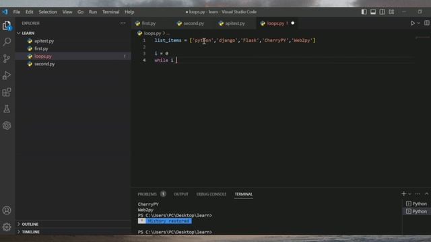Open the Selection menu
The image size is (431, 242).
point(48,12)
